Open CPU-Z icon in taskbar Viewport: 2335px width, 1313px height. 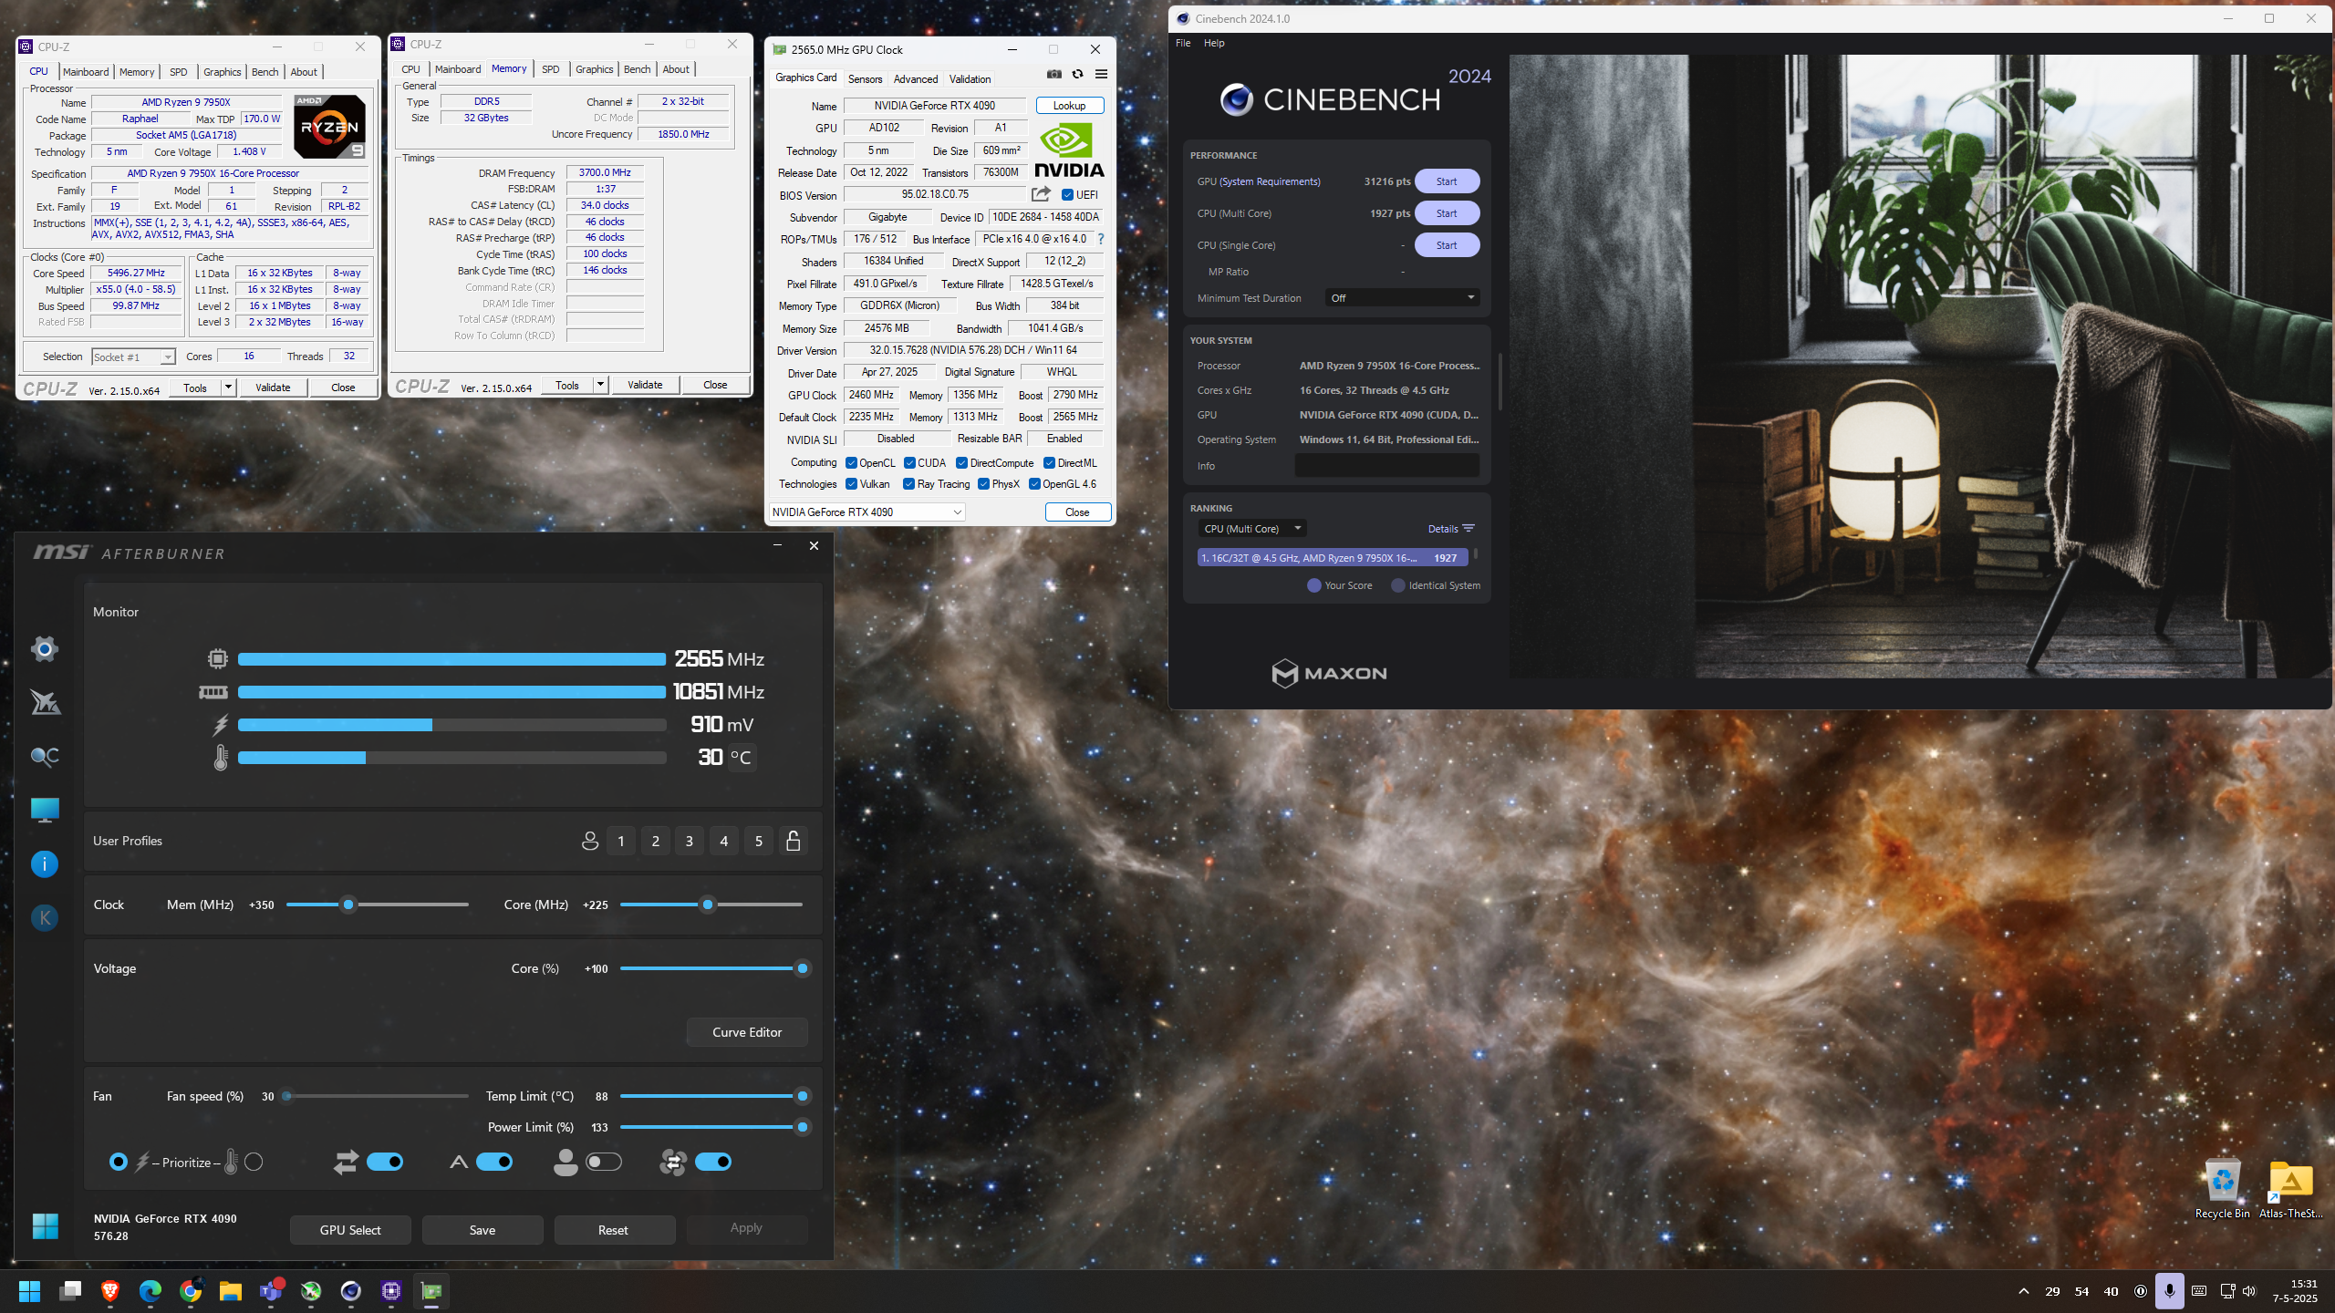[391, 1291]
